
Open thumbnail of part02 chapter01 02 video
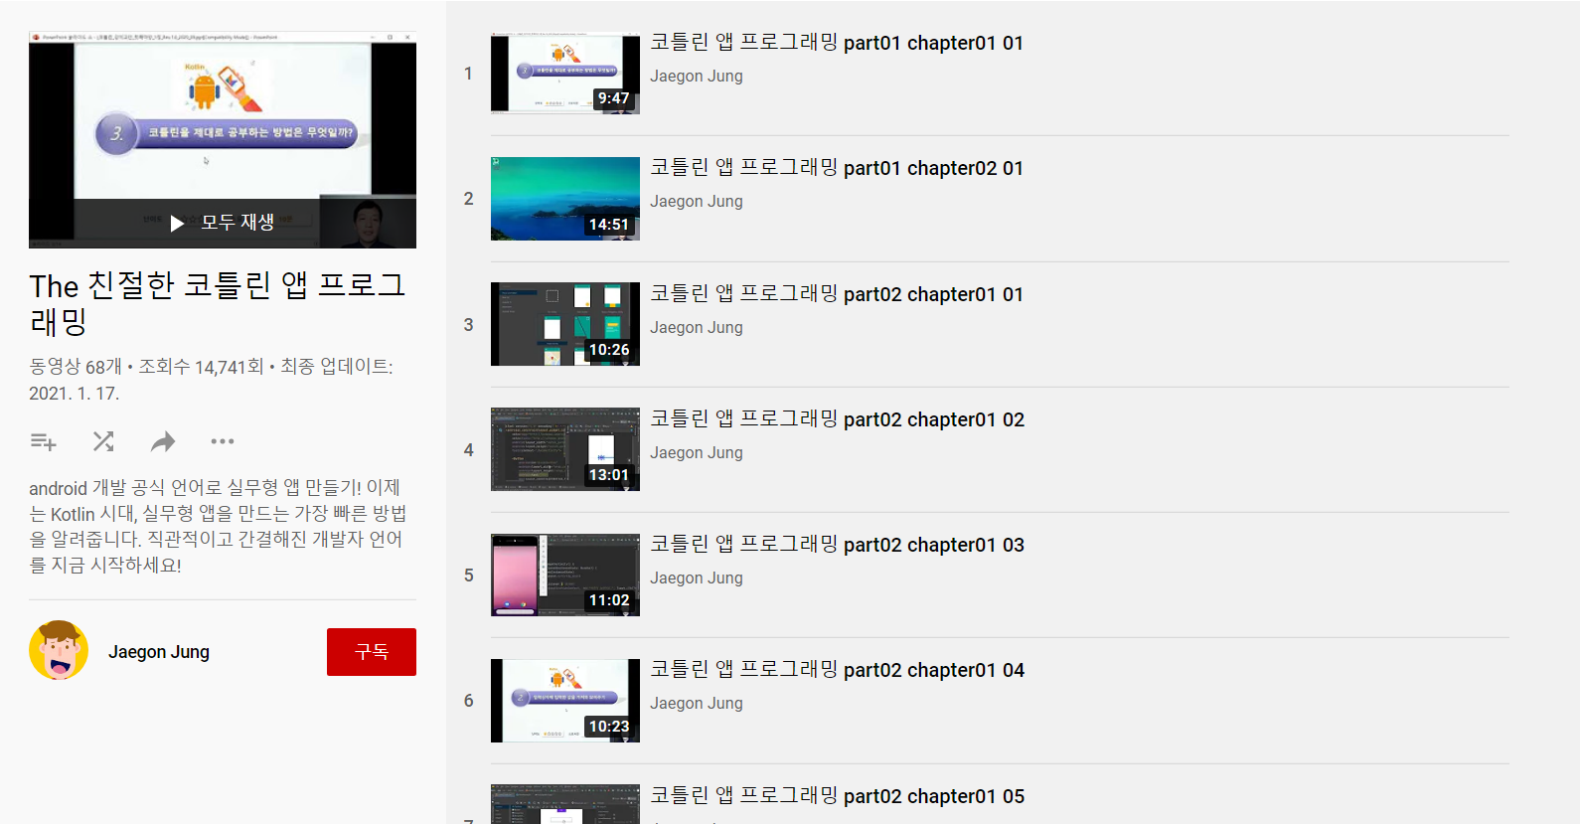(565, 449)
